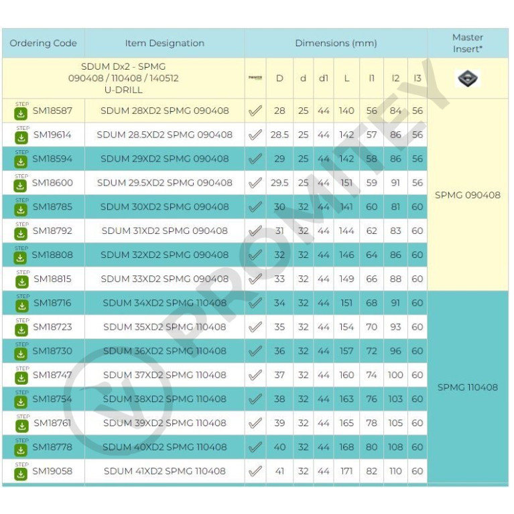514x514 pixels.
Task: Click D value 28.5 cell
Action: [x=279, y=135]
